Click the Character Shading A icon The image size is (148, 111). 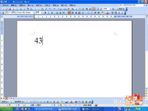[60, 13]
